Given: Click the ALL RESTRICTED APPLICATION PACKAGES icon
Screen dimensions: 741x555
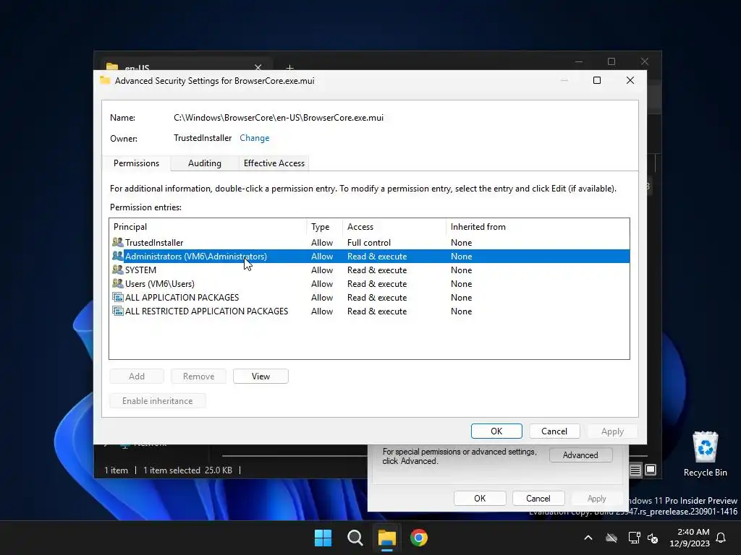Looking at the screenshot, I should point(117,311).
